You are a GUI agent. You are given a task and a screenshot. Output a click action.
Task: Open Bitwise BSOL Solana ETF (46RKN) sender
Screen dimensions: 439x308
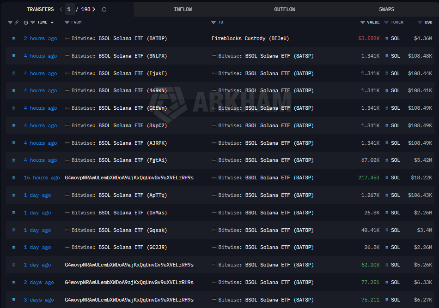(x=119, y=90)
